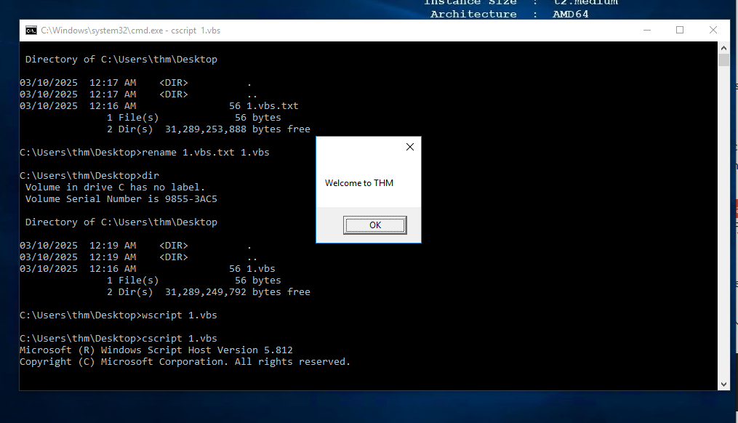Click the empty scrollbar track area
The image size is (738, 423).
coord(723,218)
